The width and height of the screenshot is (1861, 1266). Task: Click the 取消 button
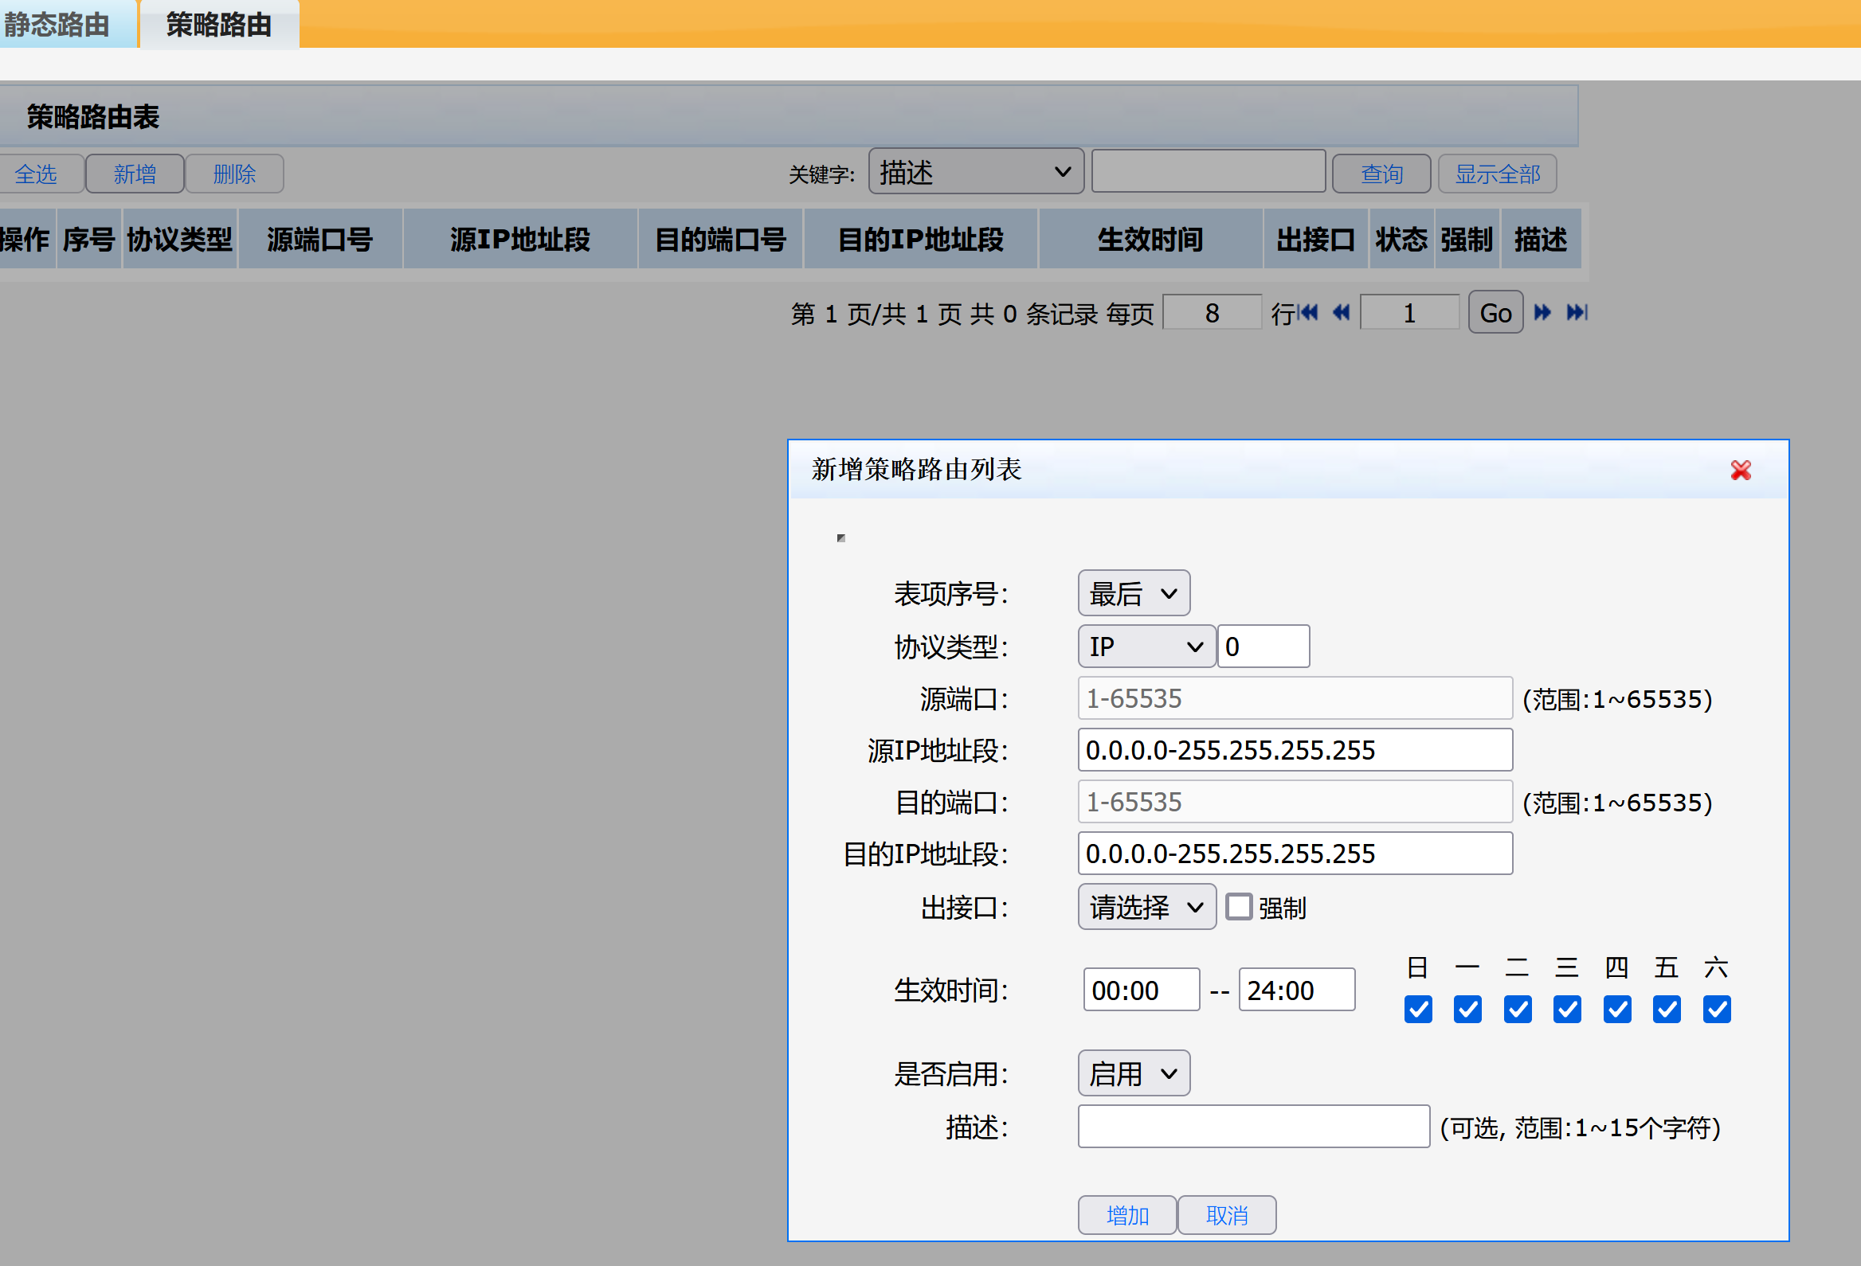click(x=1226, y=1216)
